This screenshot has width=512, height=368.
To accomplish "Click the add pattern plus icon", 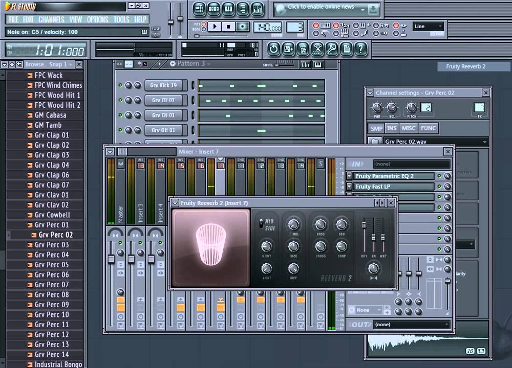I will [x=173, y=63].
